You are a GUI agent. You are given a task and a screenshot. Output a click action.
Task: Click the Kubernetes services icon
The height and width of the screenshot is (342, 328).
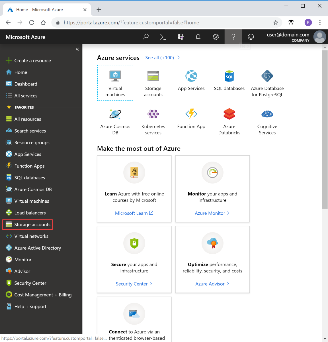pos(153,114)
